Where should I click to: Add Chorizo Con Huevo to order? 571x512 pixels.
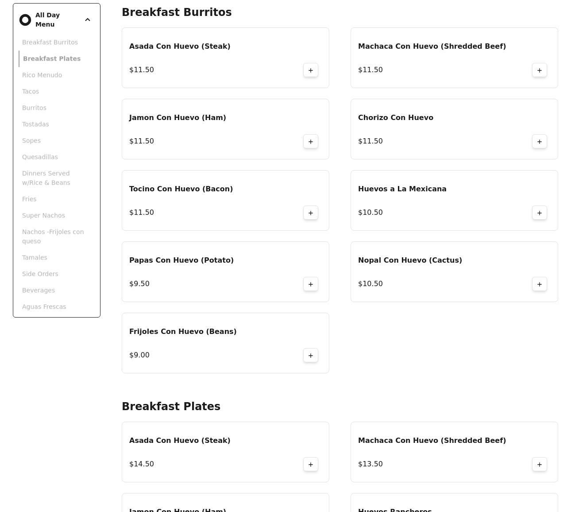pos(539,141)
